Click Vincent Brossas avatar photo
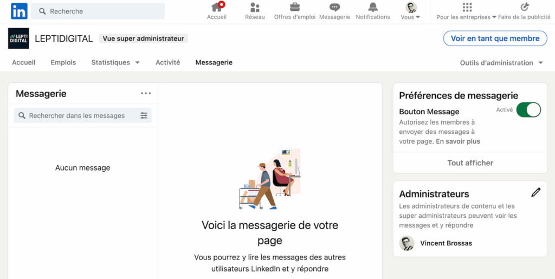 coord(406,243)
